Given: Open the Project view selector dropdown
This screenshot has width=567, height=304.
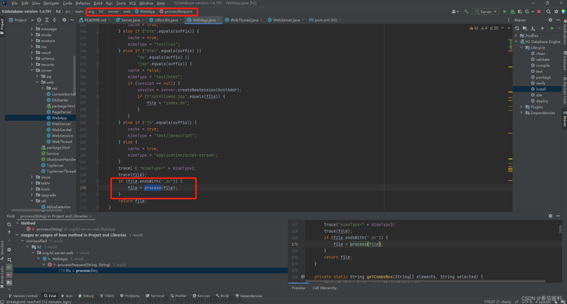Looking at the screenshot, I should pos(20,20).
